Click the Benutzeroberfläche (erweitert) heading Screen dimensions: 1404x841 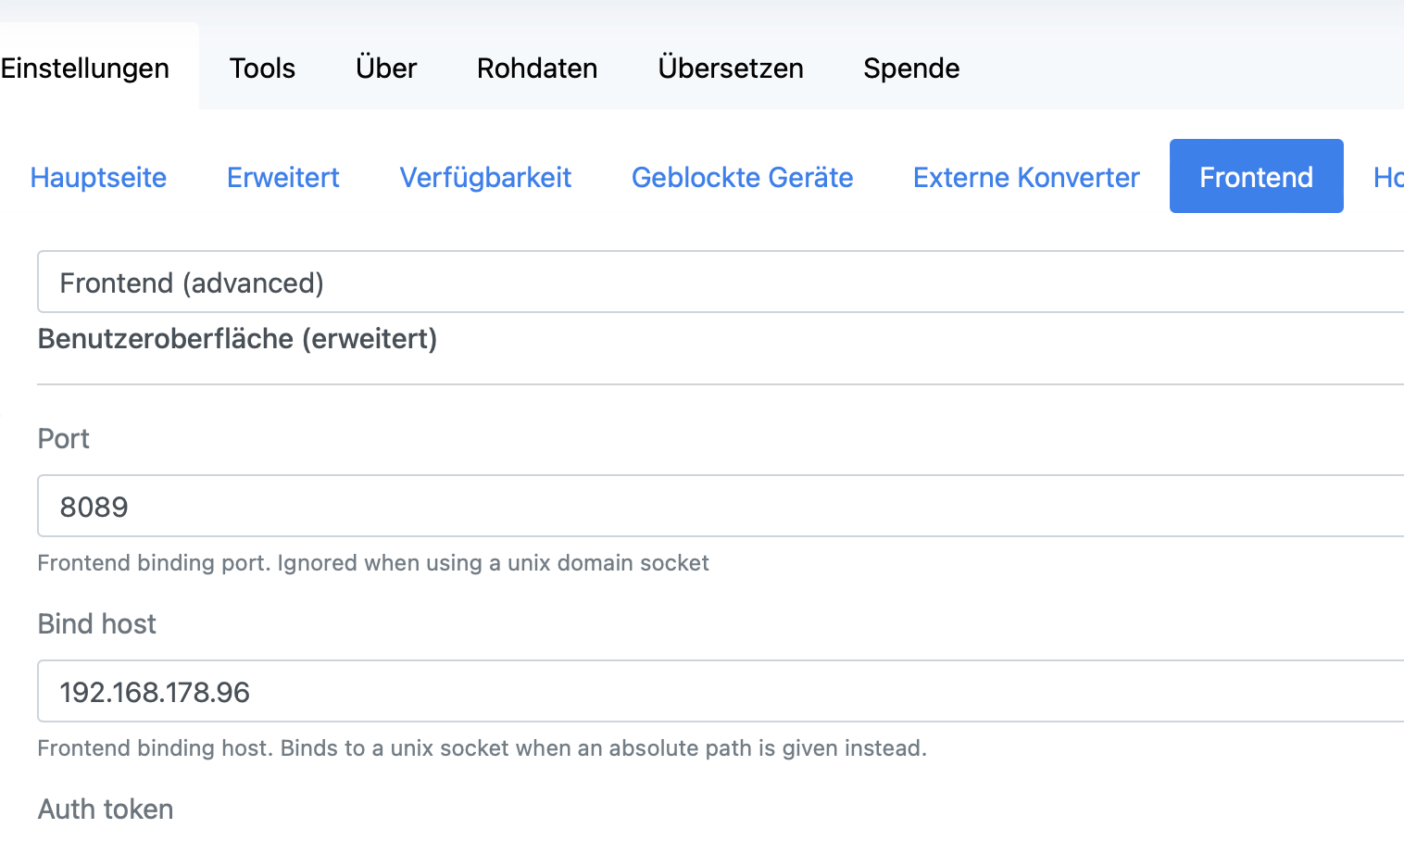tap(237, 339)
